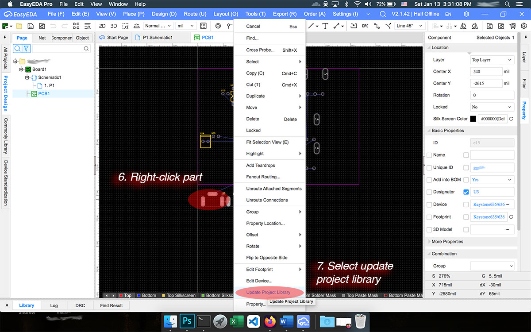531x332 pixels.
Task: Click the Undo arrow icon
Action: (x=53, y=26)
